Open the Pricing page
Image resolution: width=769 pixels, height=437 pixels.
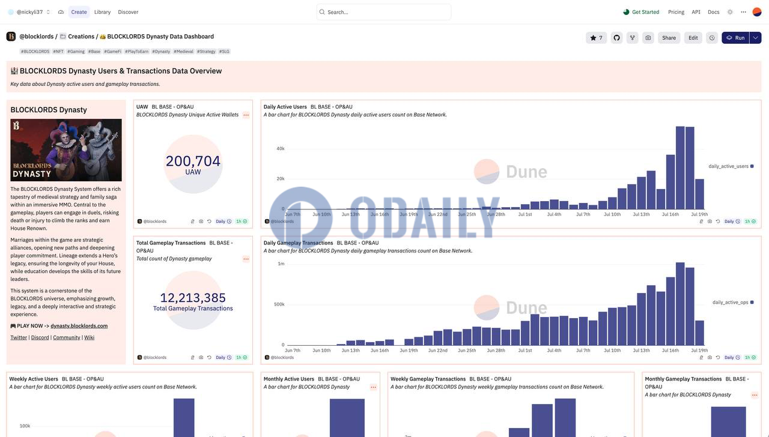click(676, 12)
